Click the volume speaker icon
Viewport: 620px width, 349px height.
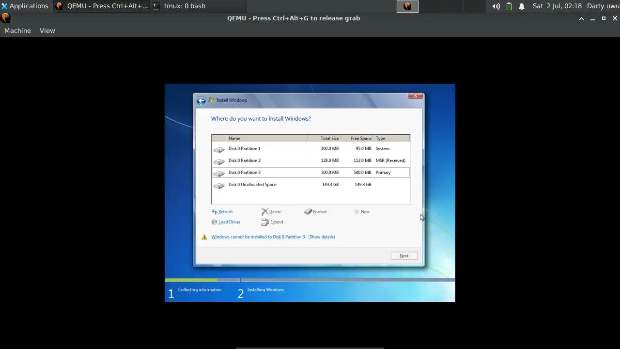[496, 6]
